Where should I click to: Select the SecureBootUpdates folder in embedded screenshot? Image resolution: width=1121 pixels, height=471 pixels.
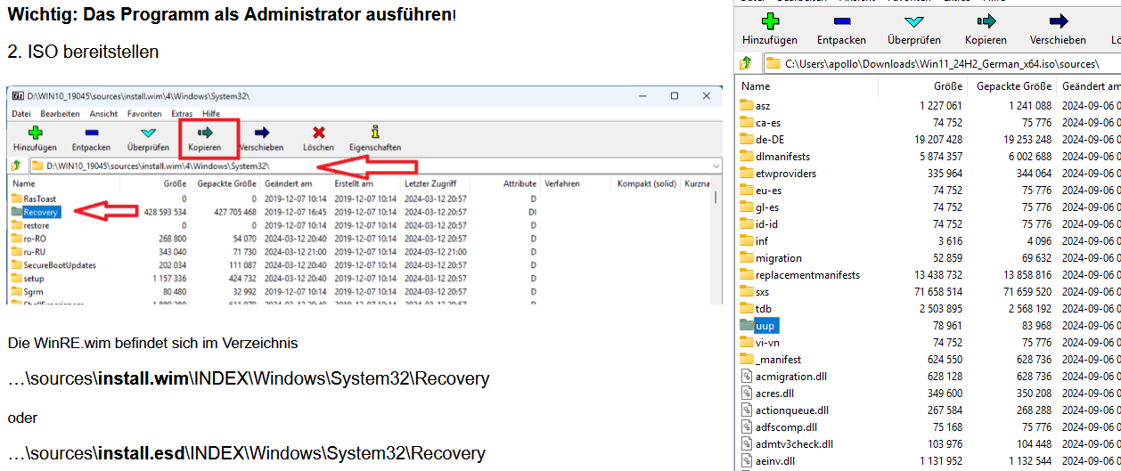click(53, 265)
